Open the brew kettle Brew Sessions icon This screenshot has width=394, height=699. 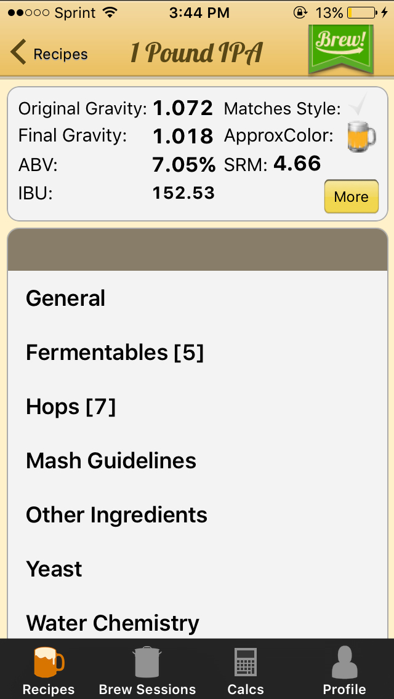[147, 663]
